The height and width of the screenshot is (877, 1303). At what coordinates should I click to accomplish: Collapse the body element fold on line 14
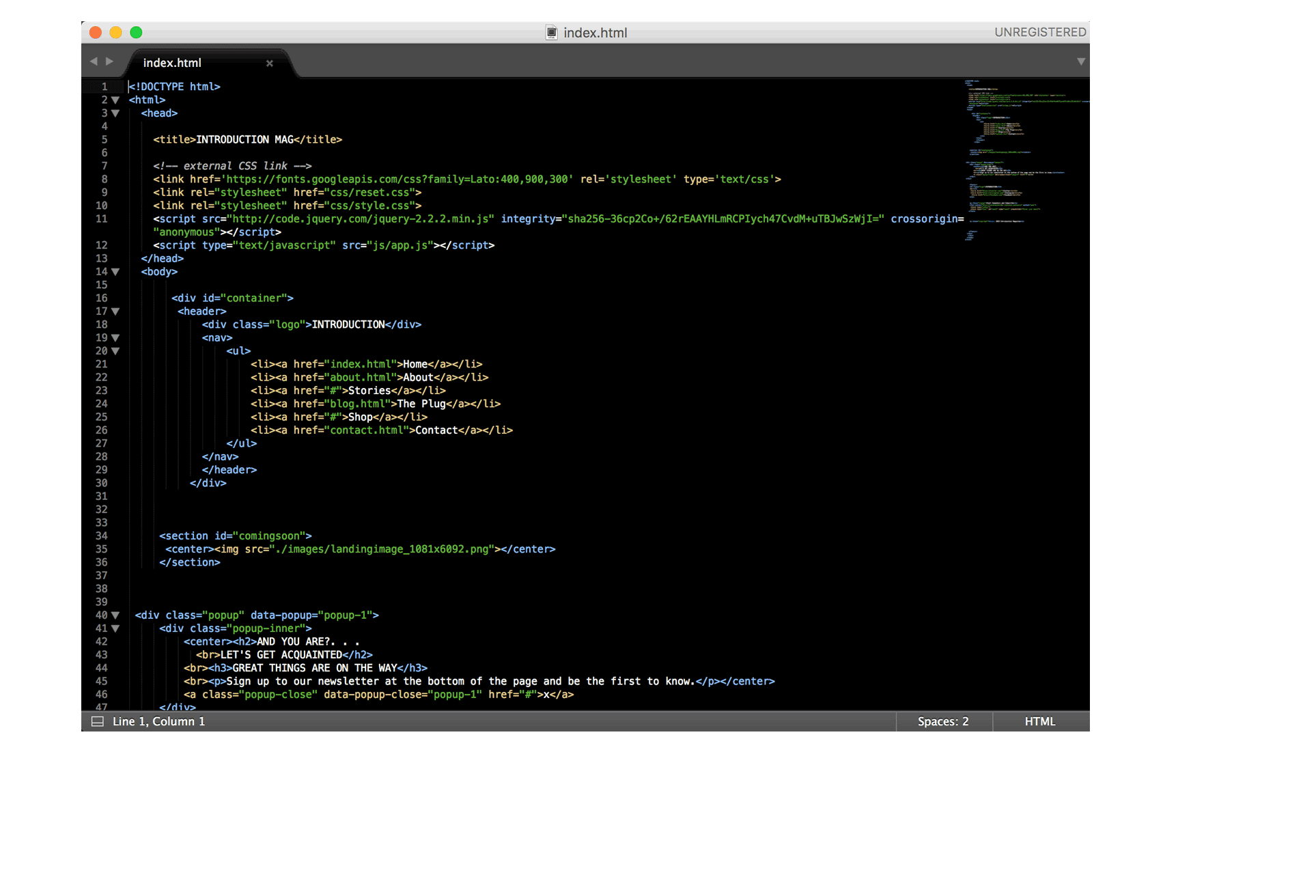[x=115, y=272]
